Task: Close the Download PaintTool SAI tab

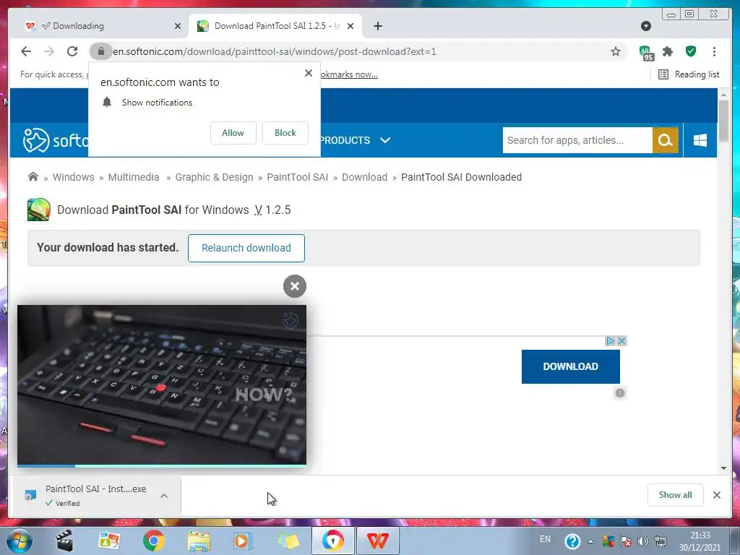Action: 350,26
